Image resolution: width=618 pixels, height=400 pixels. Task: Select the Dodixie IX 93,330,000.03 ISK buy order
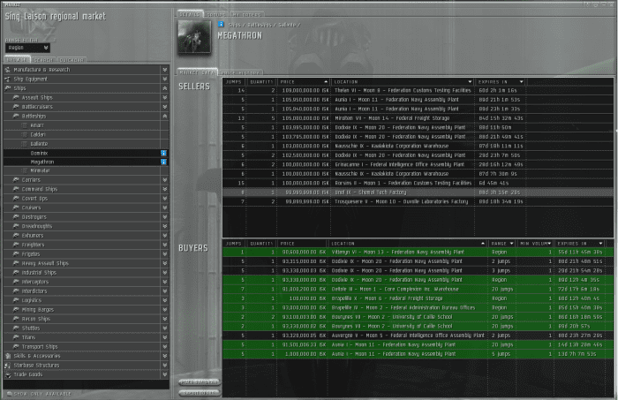[396, 268]
